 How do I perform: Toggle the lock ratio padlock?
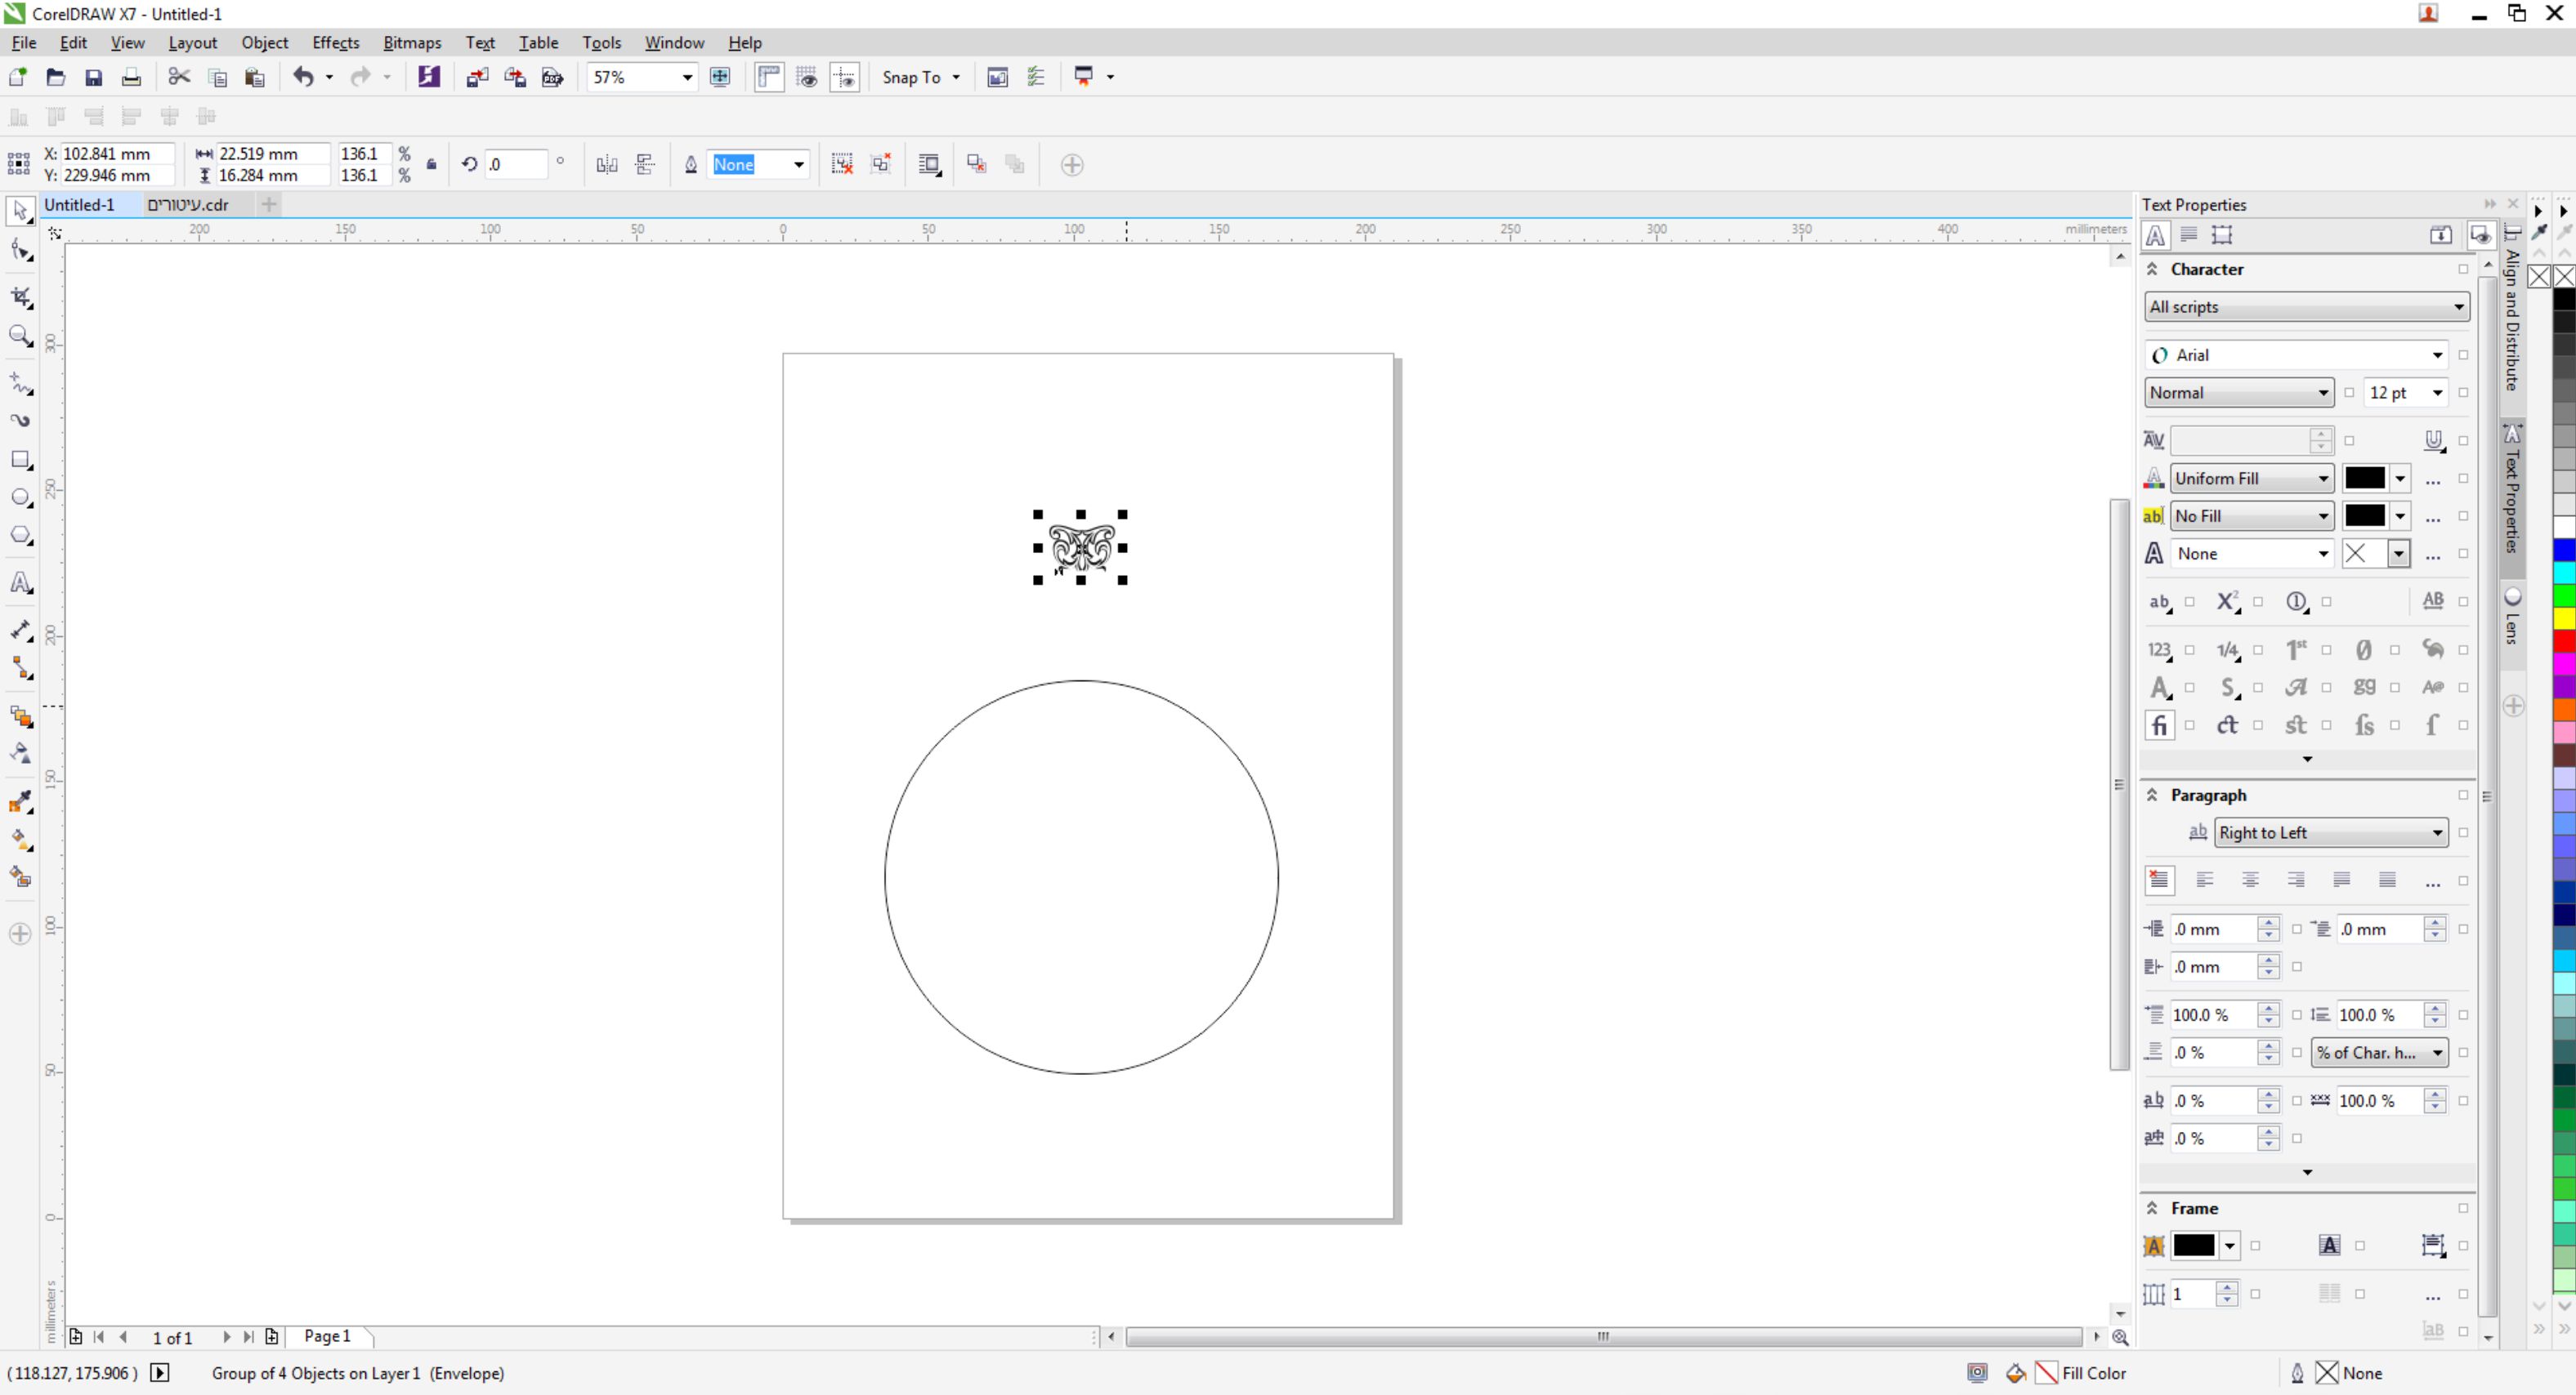(x=431, y=164)
